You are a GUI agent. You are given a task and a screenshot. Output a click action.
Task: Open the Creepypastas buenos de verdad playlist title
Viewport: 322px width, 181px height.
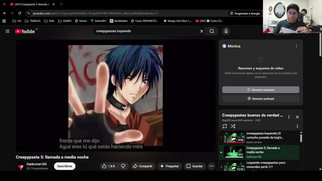pos(253,115)
